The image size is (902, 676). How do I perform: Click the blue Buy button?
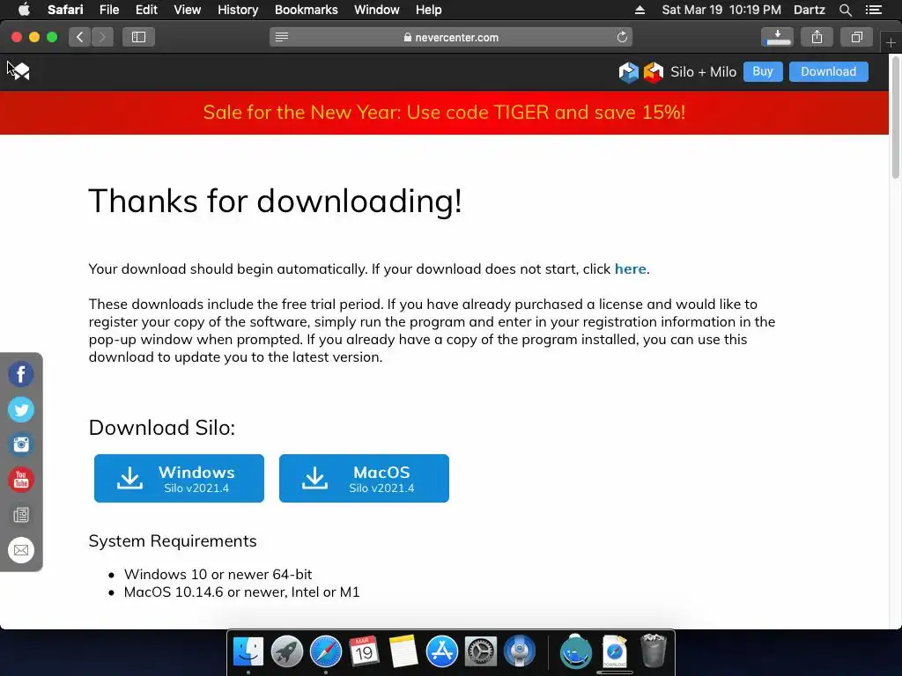click(x=763, y=71)
